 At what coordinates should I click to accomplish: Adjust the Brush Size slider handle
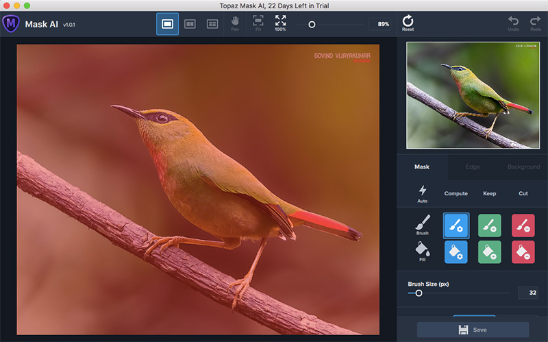click(x=419, y=293)
